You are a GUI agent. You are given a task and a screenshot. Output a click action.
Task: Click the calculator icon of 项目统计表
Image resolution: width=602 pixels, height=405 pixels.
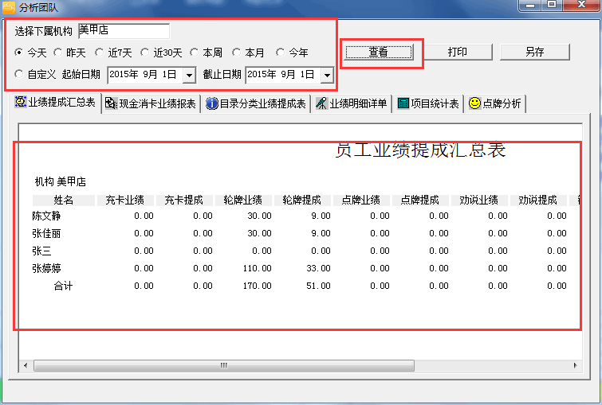point(403,103)
